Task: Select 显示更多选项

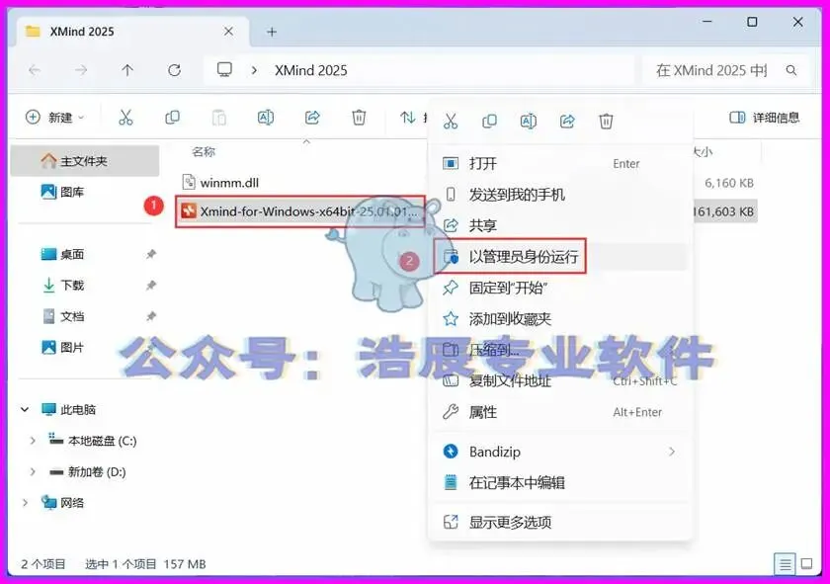Action: pos(560,523)
